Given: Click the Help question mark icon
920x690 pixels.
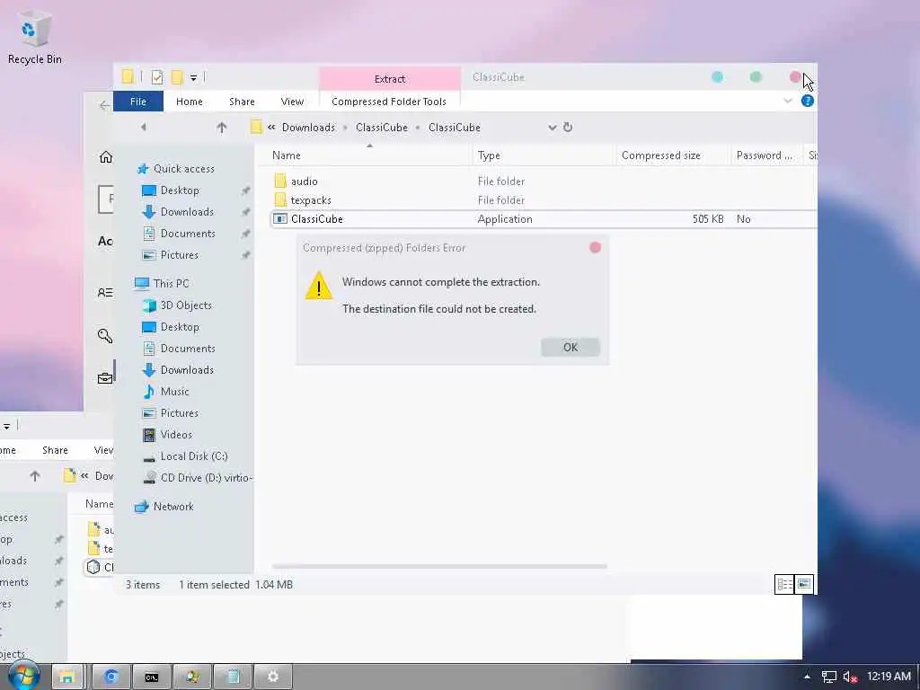Looking at the screenshot, I should coord(808,101).
